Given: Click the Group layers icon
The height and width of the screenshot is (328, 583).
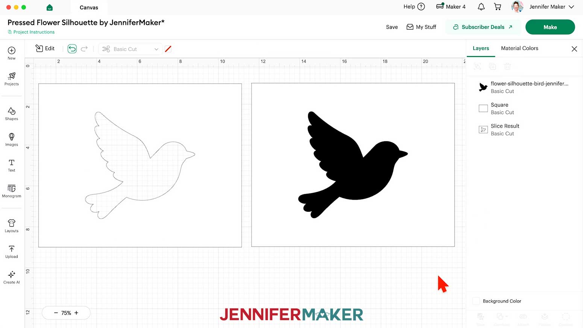Looking at the screenshot, I should click(x=477, y=67).
